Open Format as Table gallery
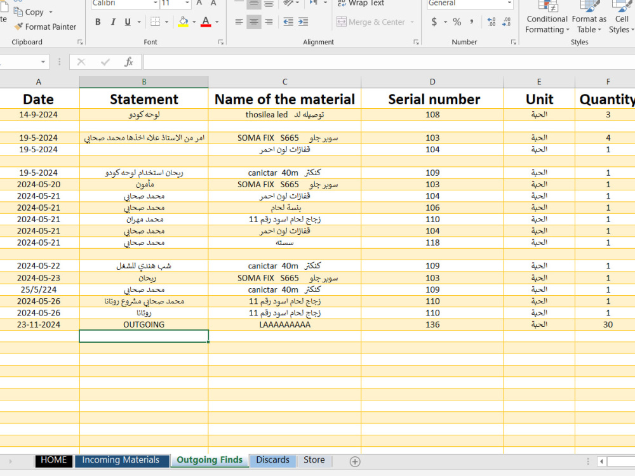The height and width of the screenshot is (476, 635). pyautogui.click(x=589, y=18)
